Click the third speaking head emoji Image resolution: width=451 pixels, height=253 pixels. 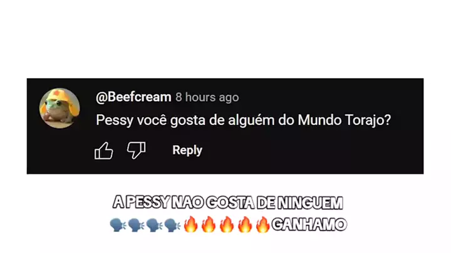pyautogui.click(x=154, y=225)
